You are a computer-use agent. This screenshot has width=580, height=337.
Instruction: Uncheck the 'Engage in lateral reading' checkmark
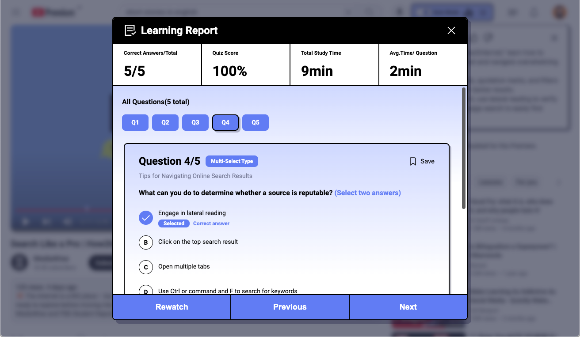pyautogui.click(x=146, y=218)
